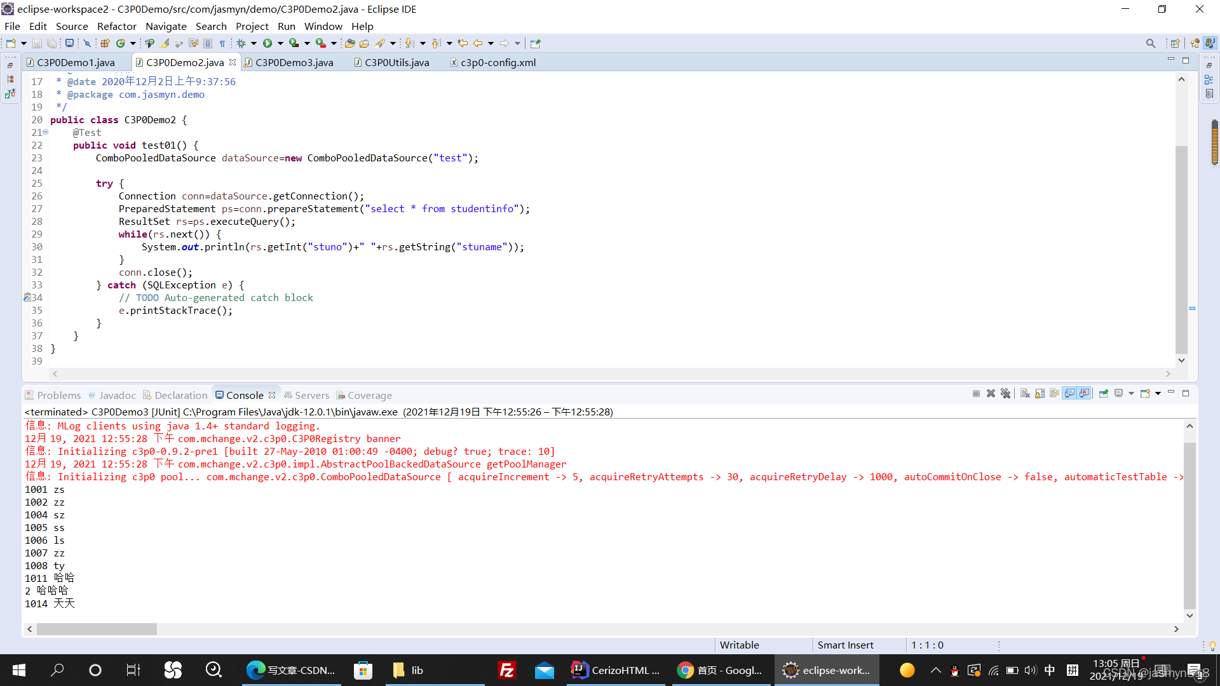Viewport: 1220px width, 686px height.
Task: Switch to Java EE perspective icon
Action: click(1195, 43)
